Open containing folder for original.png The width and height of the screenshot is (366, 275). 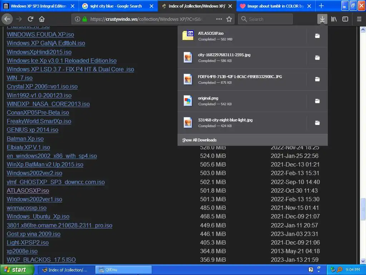click(317, 101)
